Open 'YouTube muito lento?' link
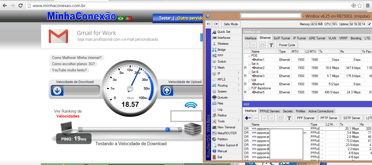The image size is (372, 165). (69, 70)
